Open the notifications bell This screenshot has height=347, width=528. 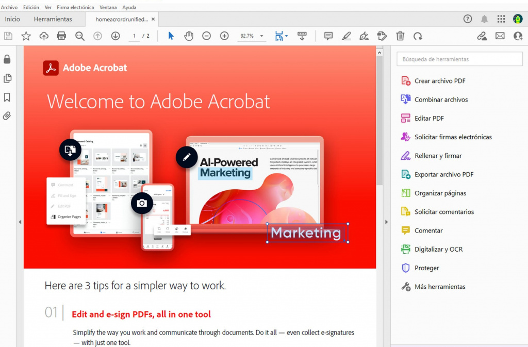484,19
